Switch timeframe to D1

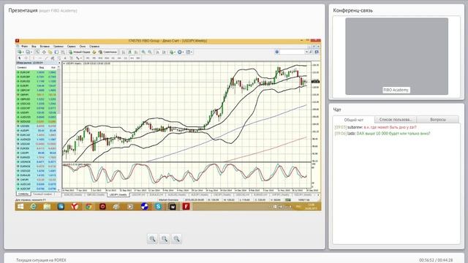click(125, 58)
